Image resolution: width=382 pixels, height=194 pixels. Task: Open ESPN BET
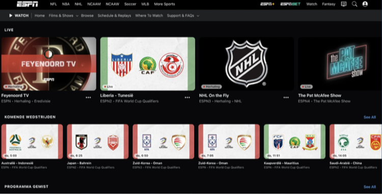pos(290,4)
